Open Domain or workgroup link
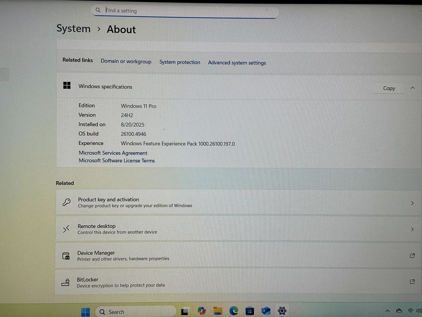This screenshot has width=422, height=317. pos(126,61)
